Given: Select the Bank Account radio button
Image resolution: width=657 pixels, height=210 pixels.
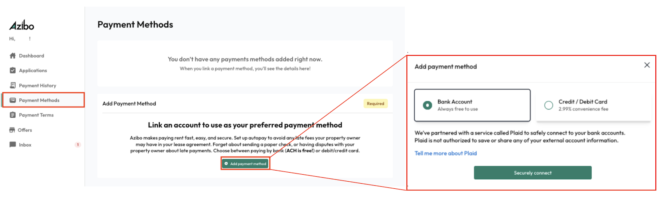Looking at the screenshot, I should click(427, 105).
